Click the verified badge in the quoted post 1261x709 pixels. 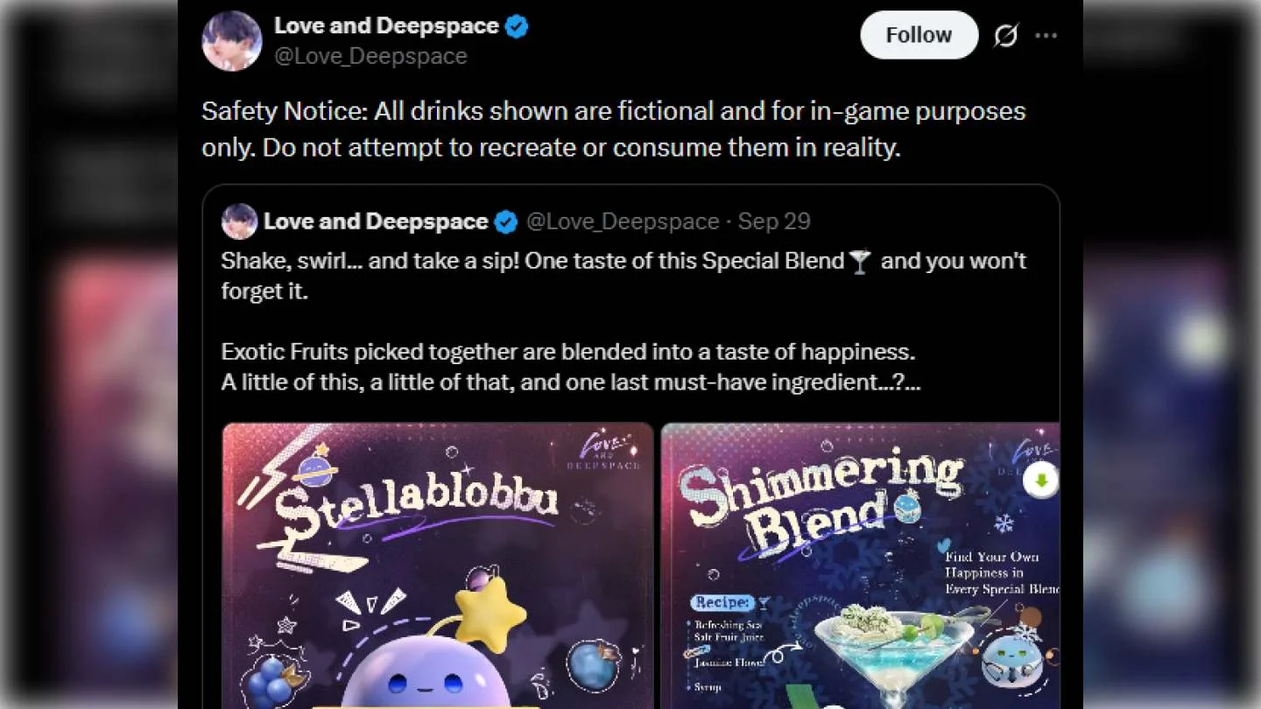[x=506, y=222]
